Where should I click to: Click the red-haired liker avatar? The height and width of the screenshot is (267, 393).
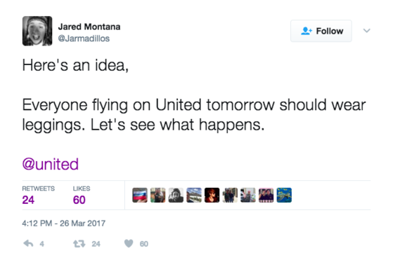point(212,195)
